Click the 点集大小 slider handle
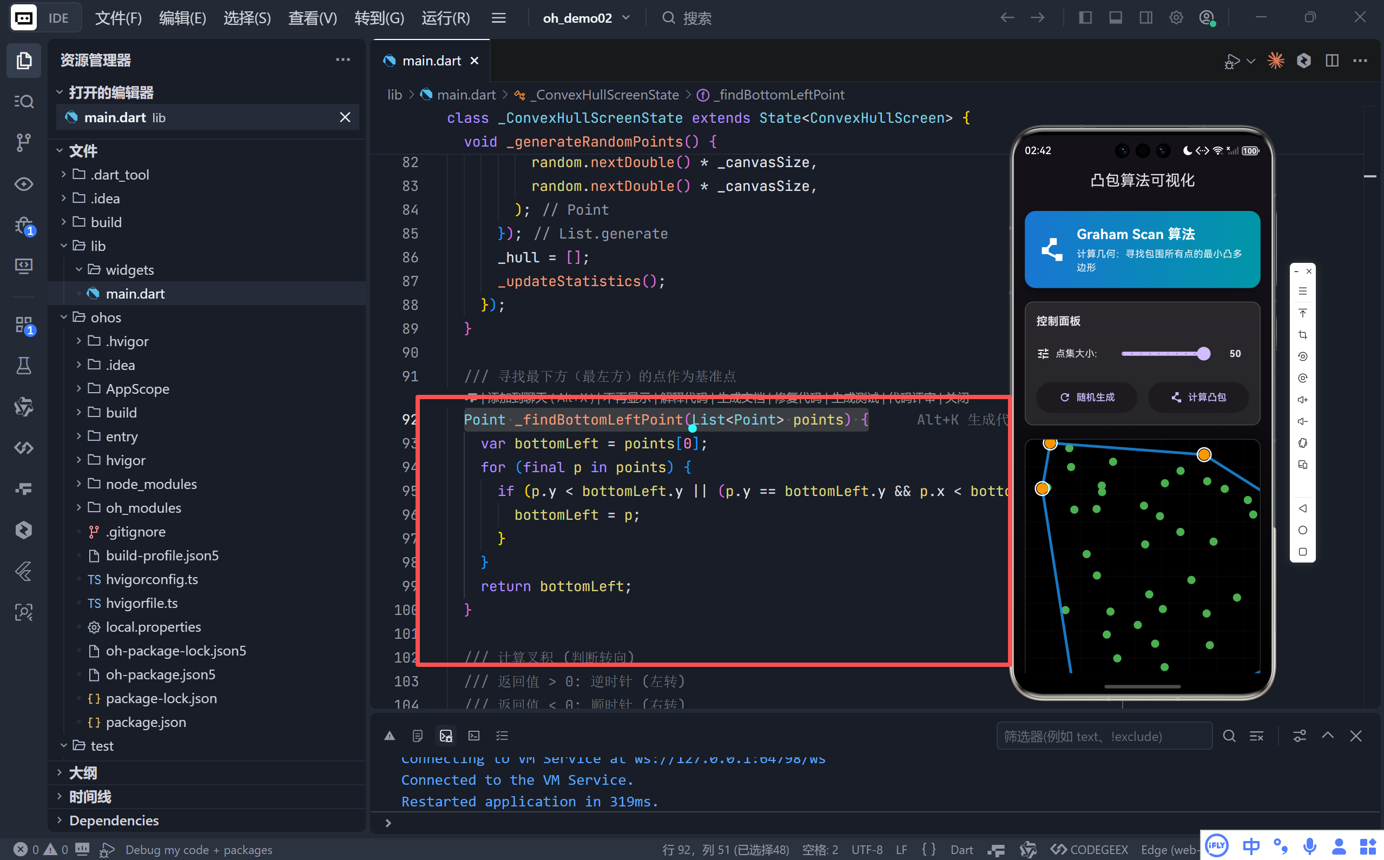This screenshot has height=860, width=1384. click(1203, 353)
